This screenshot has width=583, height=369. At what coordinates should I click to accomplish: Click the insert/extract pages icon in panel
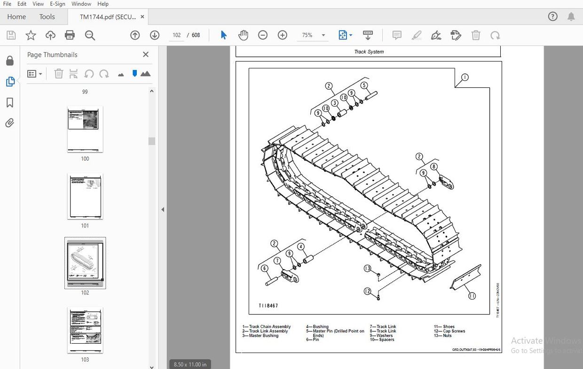point(73,74)
